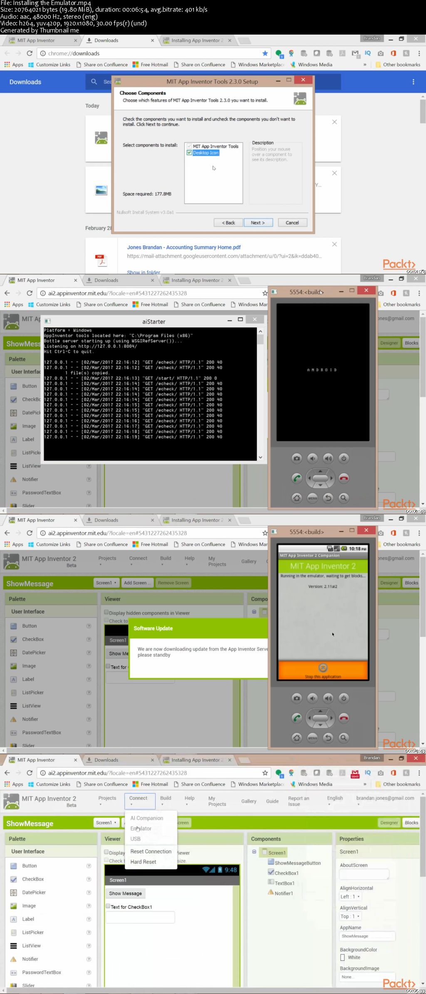Click the AboutScreen text box in Properties

(364, 874)
